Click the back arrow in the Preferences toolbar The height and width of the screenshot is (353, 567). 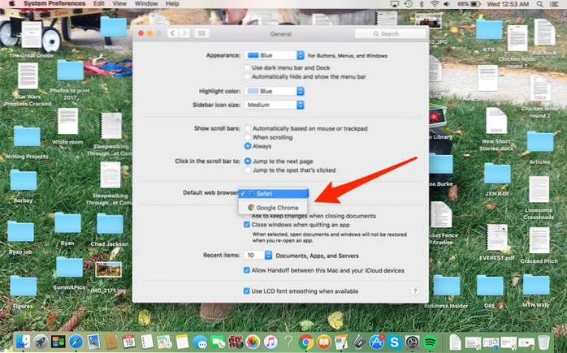coord(172,33)
